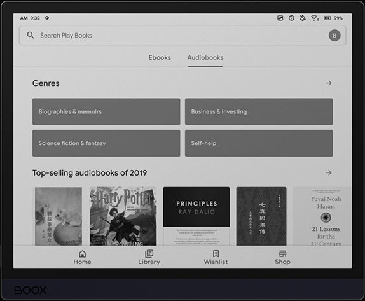The height and width of the screenshot is (301, 365).
Task: Open the account avatar labeled B
Action: coord(334,36)
